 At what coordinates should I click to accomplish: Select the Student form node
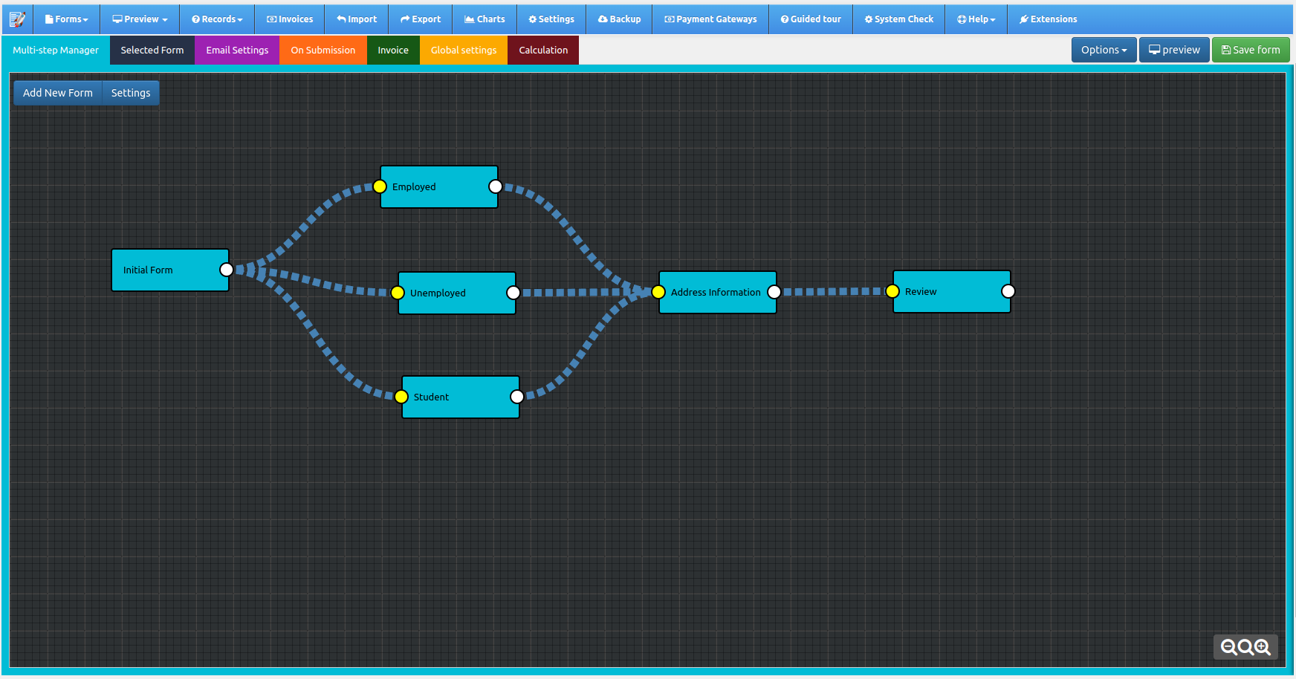(461, 397)
